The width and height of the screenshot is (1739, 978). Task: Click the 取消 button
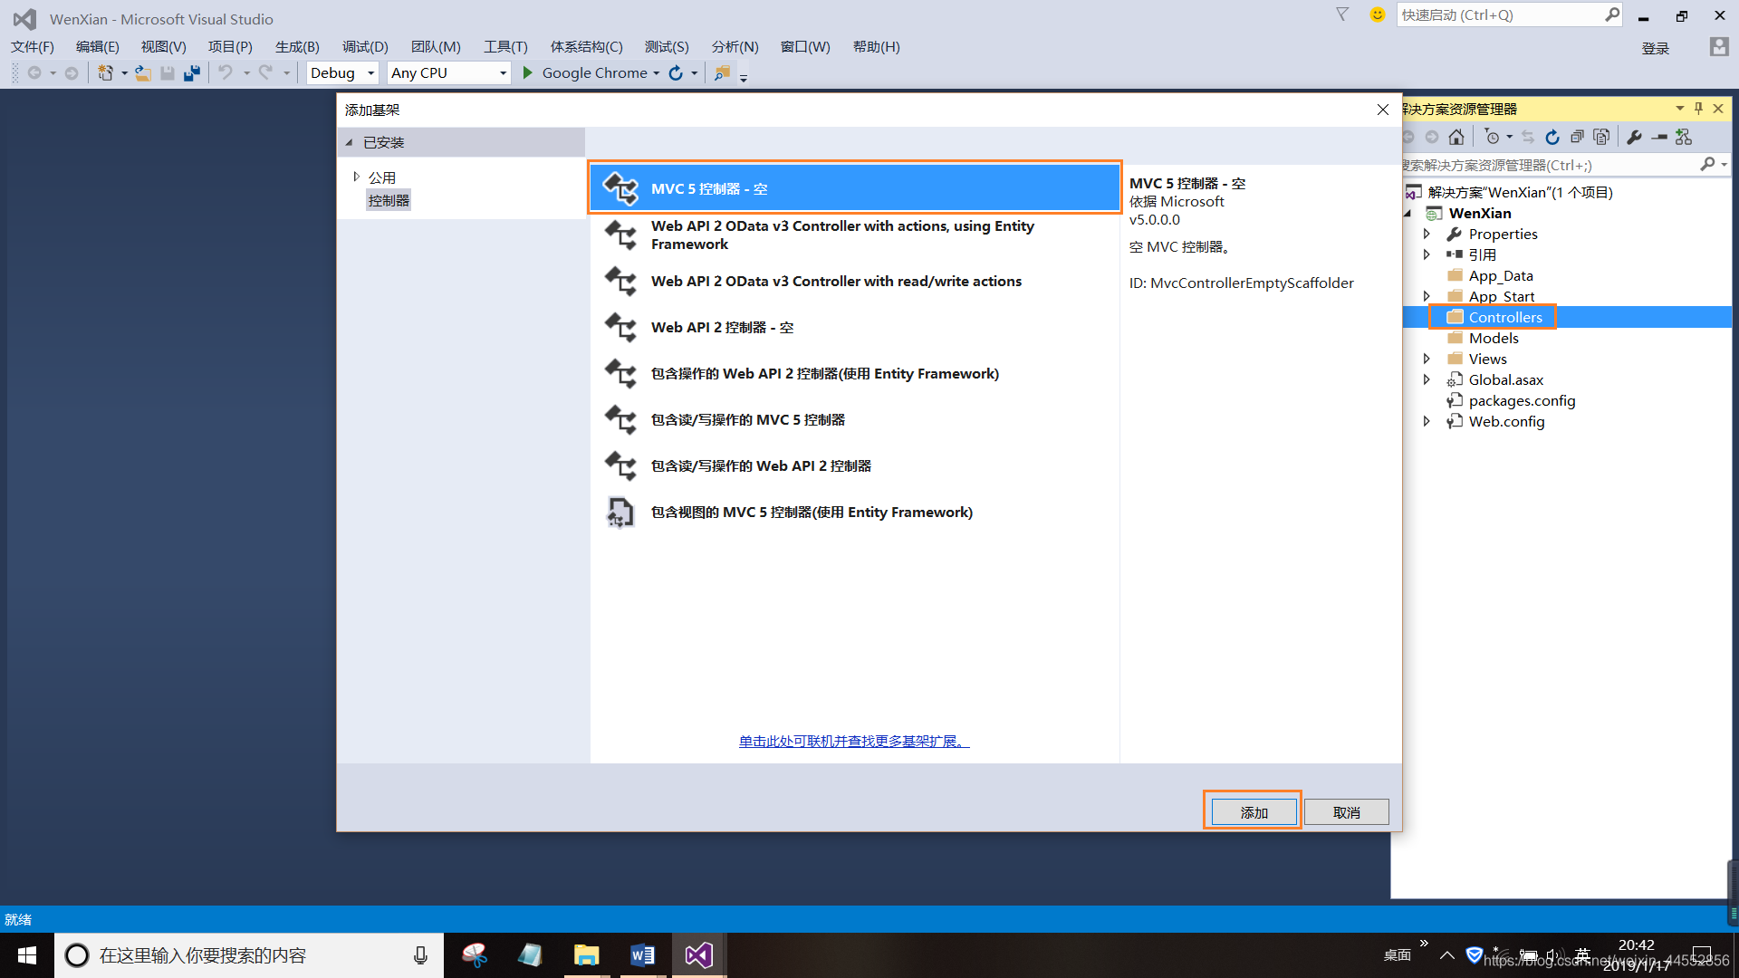coord(1346,811)
